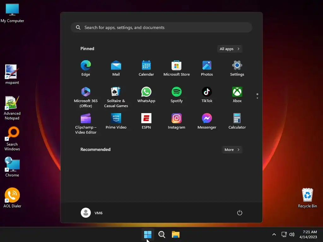Open Clipchamp Video Editor
This screenshot has height=242, width=323.
pos(86,124)
